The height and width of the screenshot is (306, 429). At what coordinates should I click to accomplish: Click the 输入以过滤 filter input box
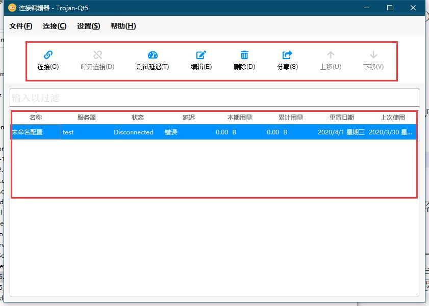[214, 97]
